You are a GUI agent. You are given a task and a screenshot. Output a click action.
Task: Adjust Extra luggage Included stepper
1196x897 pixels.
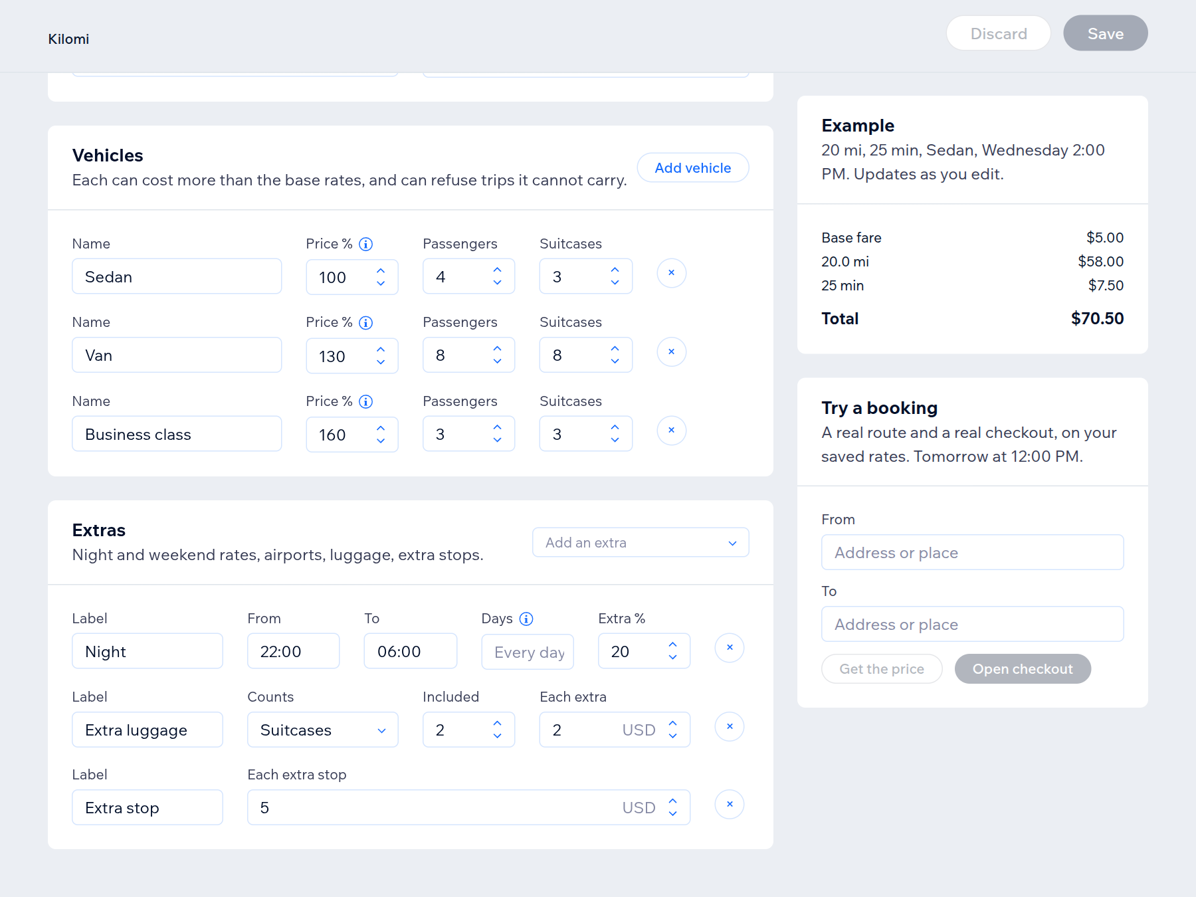click(x=498, y=730)
